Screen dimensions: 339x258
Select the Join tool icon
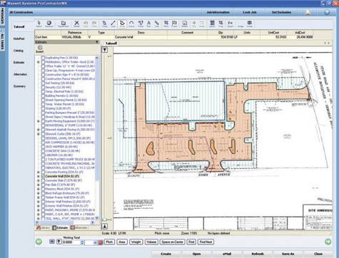(x=157, y=24)
